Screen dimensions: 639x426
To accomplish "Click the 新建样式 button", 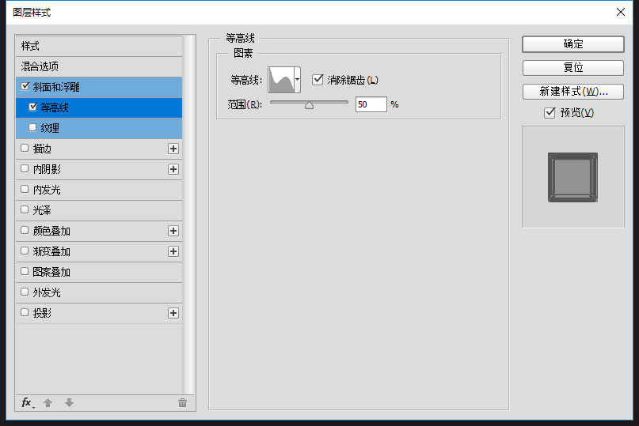I will [x=573, y=92].
